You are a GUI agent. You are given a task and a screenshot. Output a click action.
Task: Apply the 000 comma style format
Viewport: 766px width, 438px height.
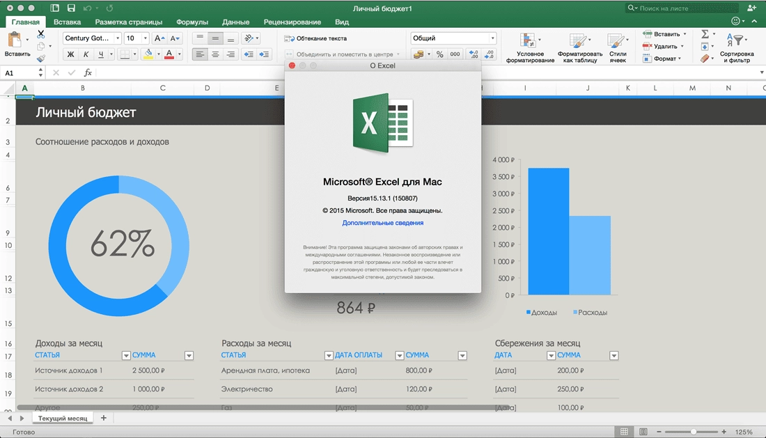tap(455, 54)
